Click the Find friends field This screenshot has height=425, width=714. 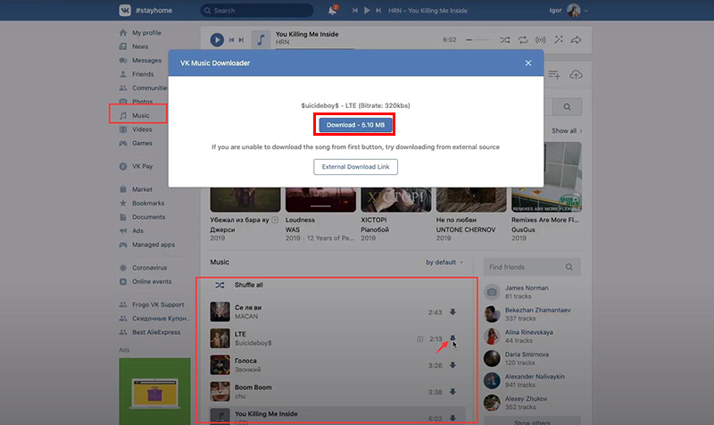click(x=532, y=267)
